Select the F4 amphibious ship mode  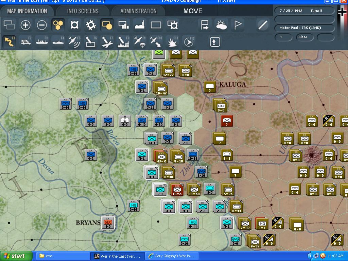pyautogui.click(x=58, y=42)
